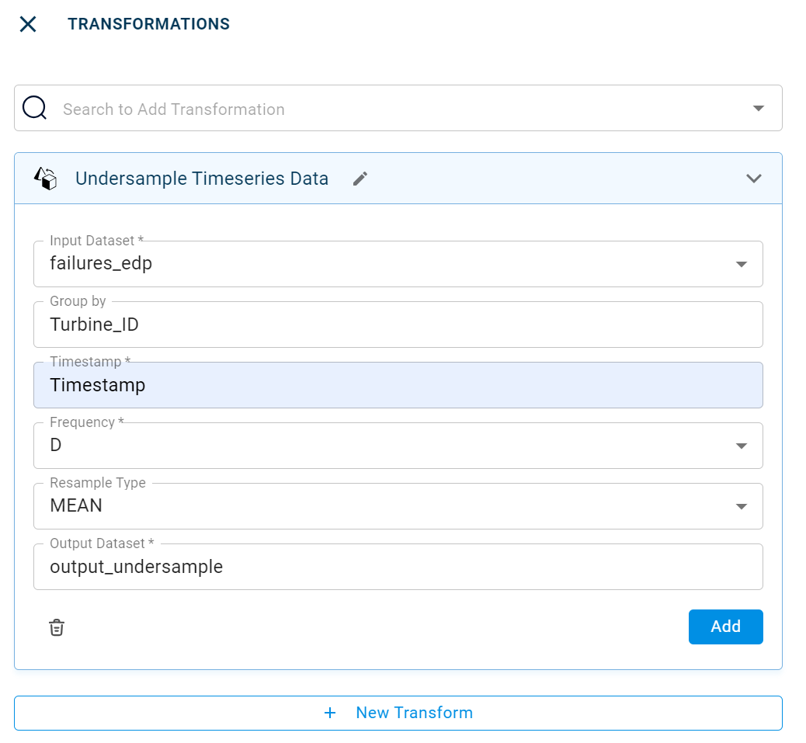Click the Output Dataset text field
806x743 pixels.
pyautogui.click(x=398, y=567)
